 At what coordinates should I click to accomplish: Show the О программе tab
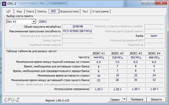100,11
